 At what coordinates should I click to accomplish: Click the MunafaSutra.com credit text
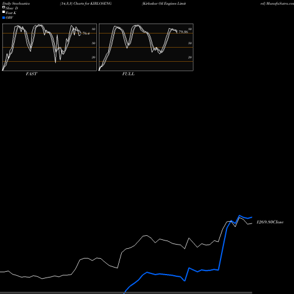tap(280, 4)
